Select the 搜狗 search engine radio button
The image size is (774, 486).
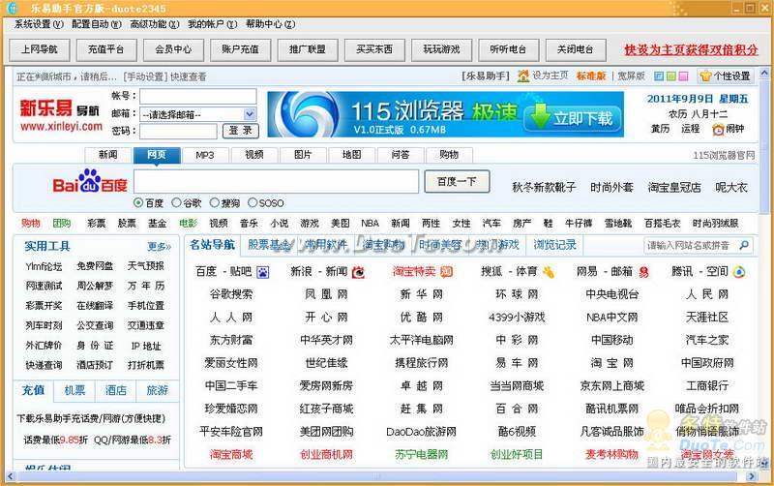click(214, 202)
